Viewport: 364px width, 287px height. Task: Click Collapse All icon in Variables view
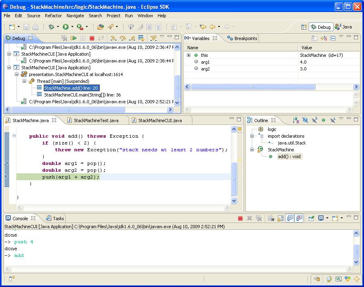coord(333,38)
